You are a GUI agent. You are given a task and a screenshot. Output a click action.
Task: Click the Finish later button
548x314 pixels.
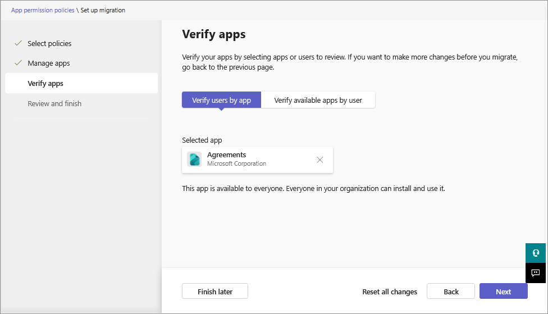215,292
